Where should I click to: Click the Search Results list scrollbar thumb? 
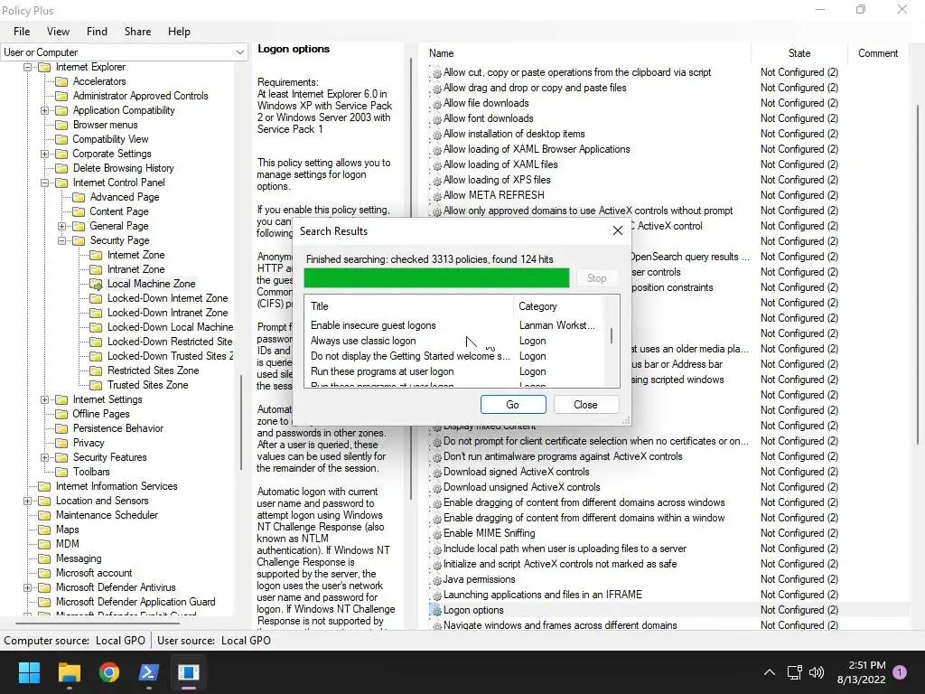click(612, 336)
